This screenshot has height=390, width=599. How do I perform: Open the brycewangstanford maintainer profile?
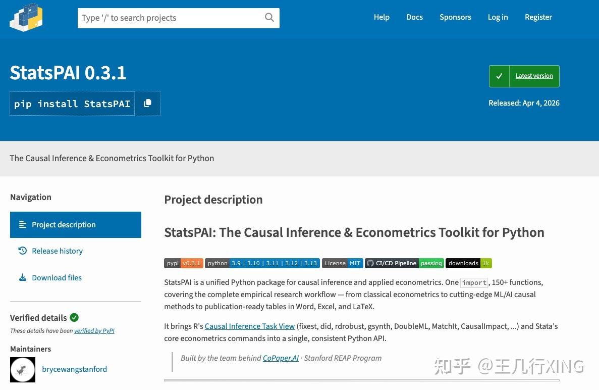[75, 369]
